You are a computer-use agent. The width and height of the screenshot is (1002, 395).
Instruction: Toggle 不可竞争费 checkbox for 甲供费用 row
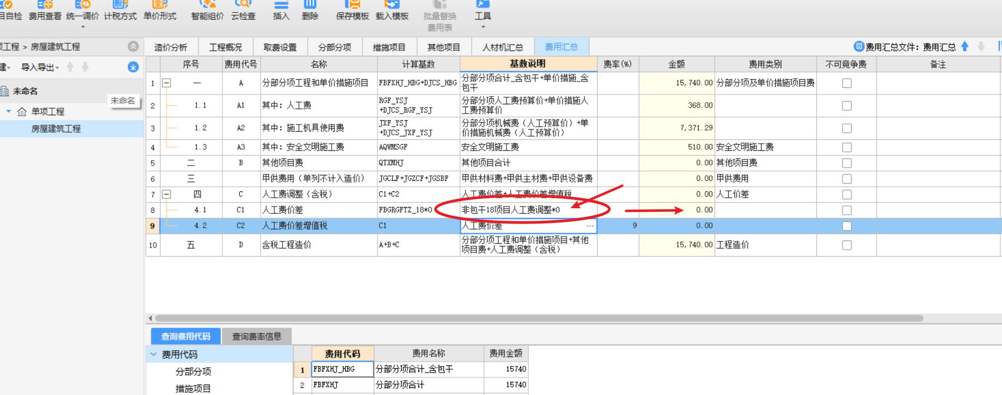pyautogui.click(x=847, y=179)
